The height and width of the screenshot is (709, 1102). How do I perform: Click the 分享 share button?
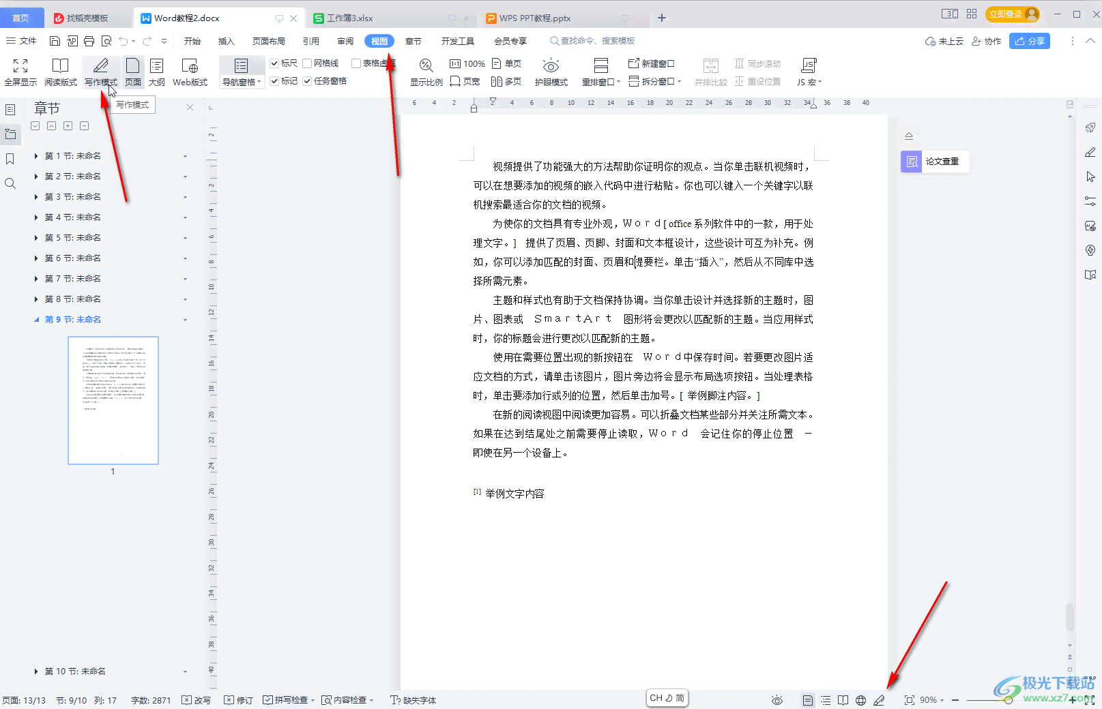point(1030,41)
